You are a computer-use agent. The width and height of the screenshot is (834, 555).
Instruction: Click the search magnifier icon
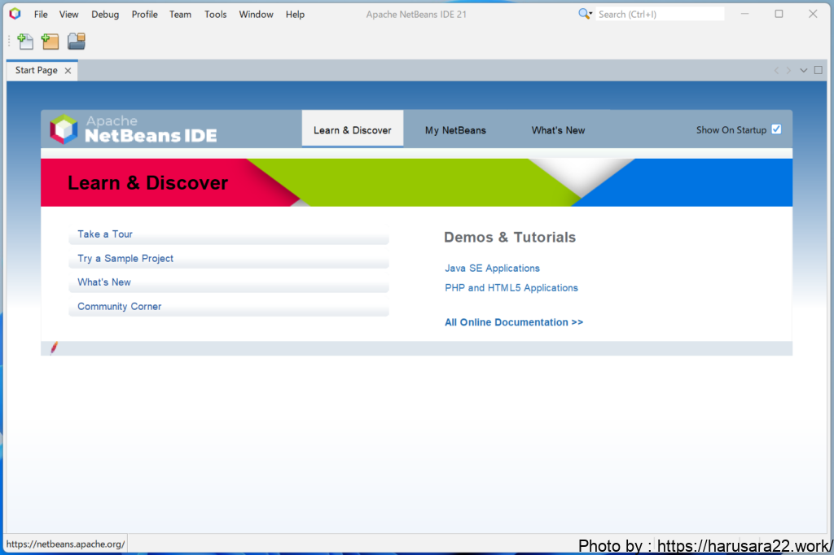point(585,14)
